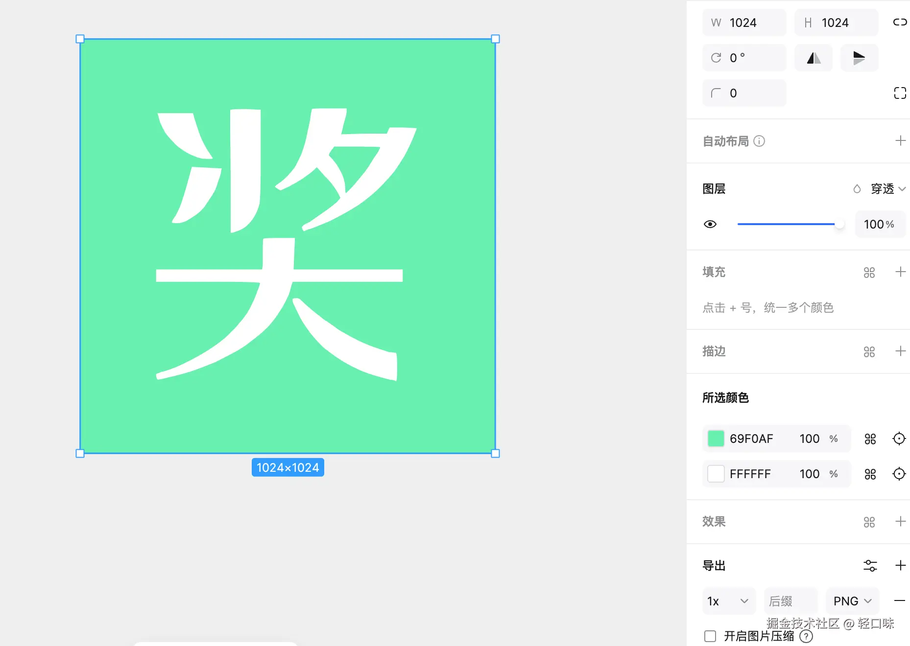
Task: Click the white FFFFFF color swatch
Action: [716, 474]
